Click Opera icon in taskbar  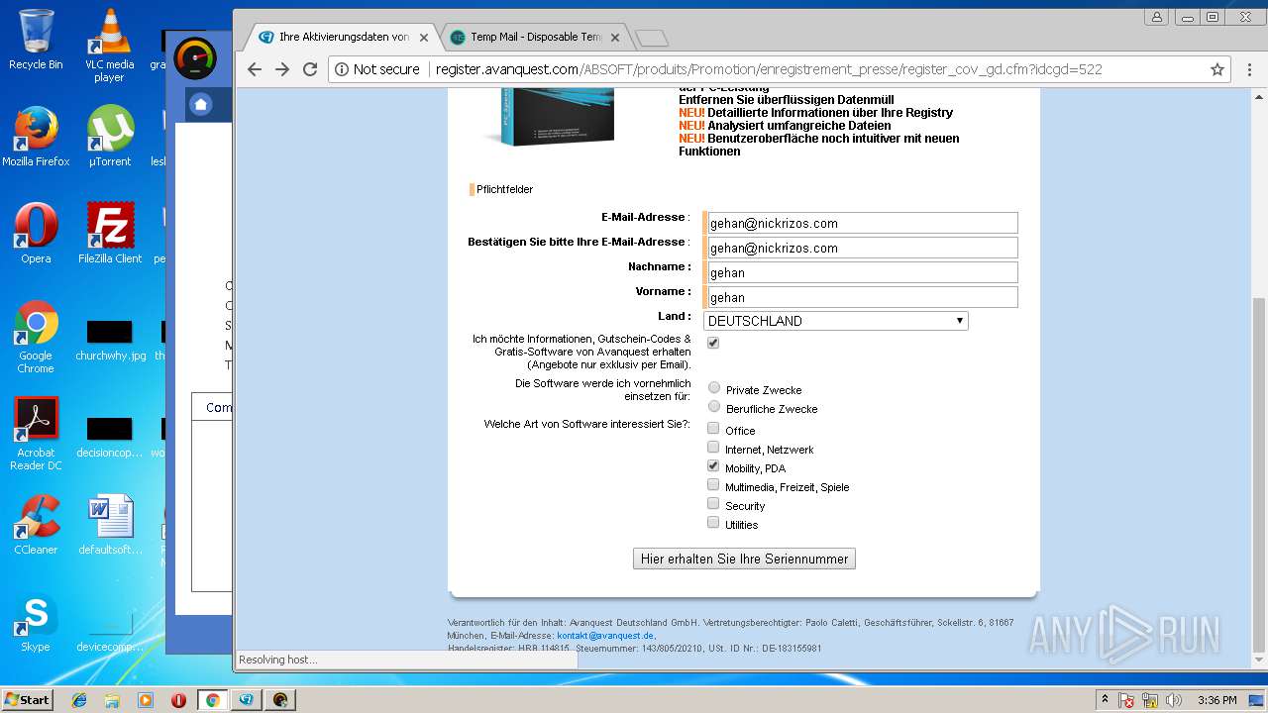pyautogui.click(x=178, y=700)
